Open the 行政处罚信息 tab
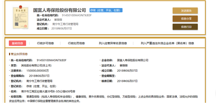Screen dimensions: 216x105 pyautogui.click(x=76, y=43)
